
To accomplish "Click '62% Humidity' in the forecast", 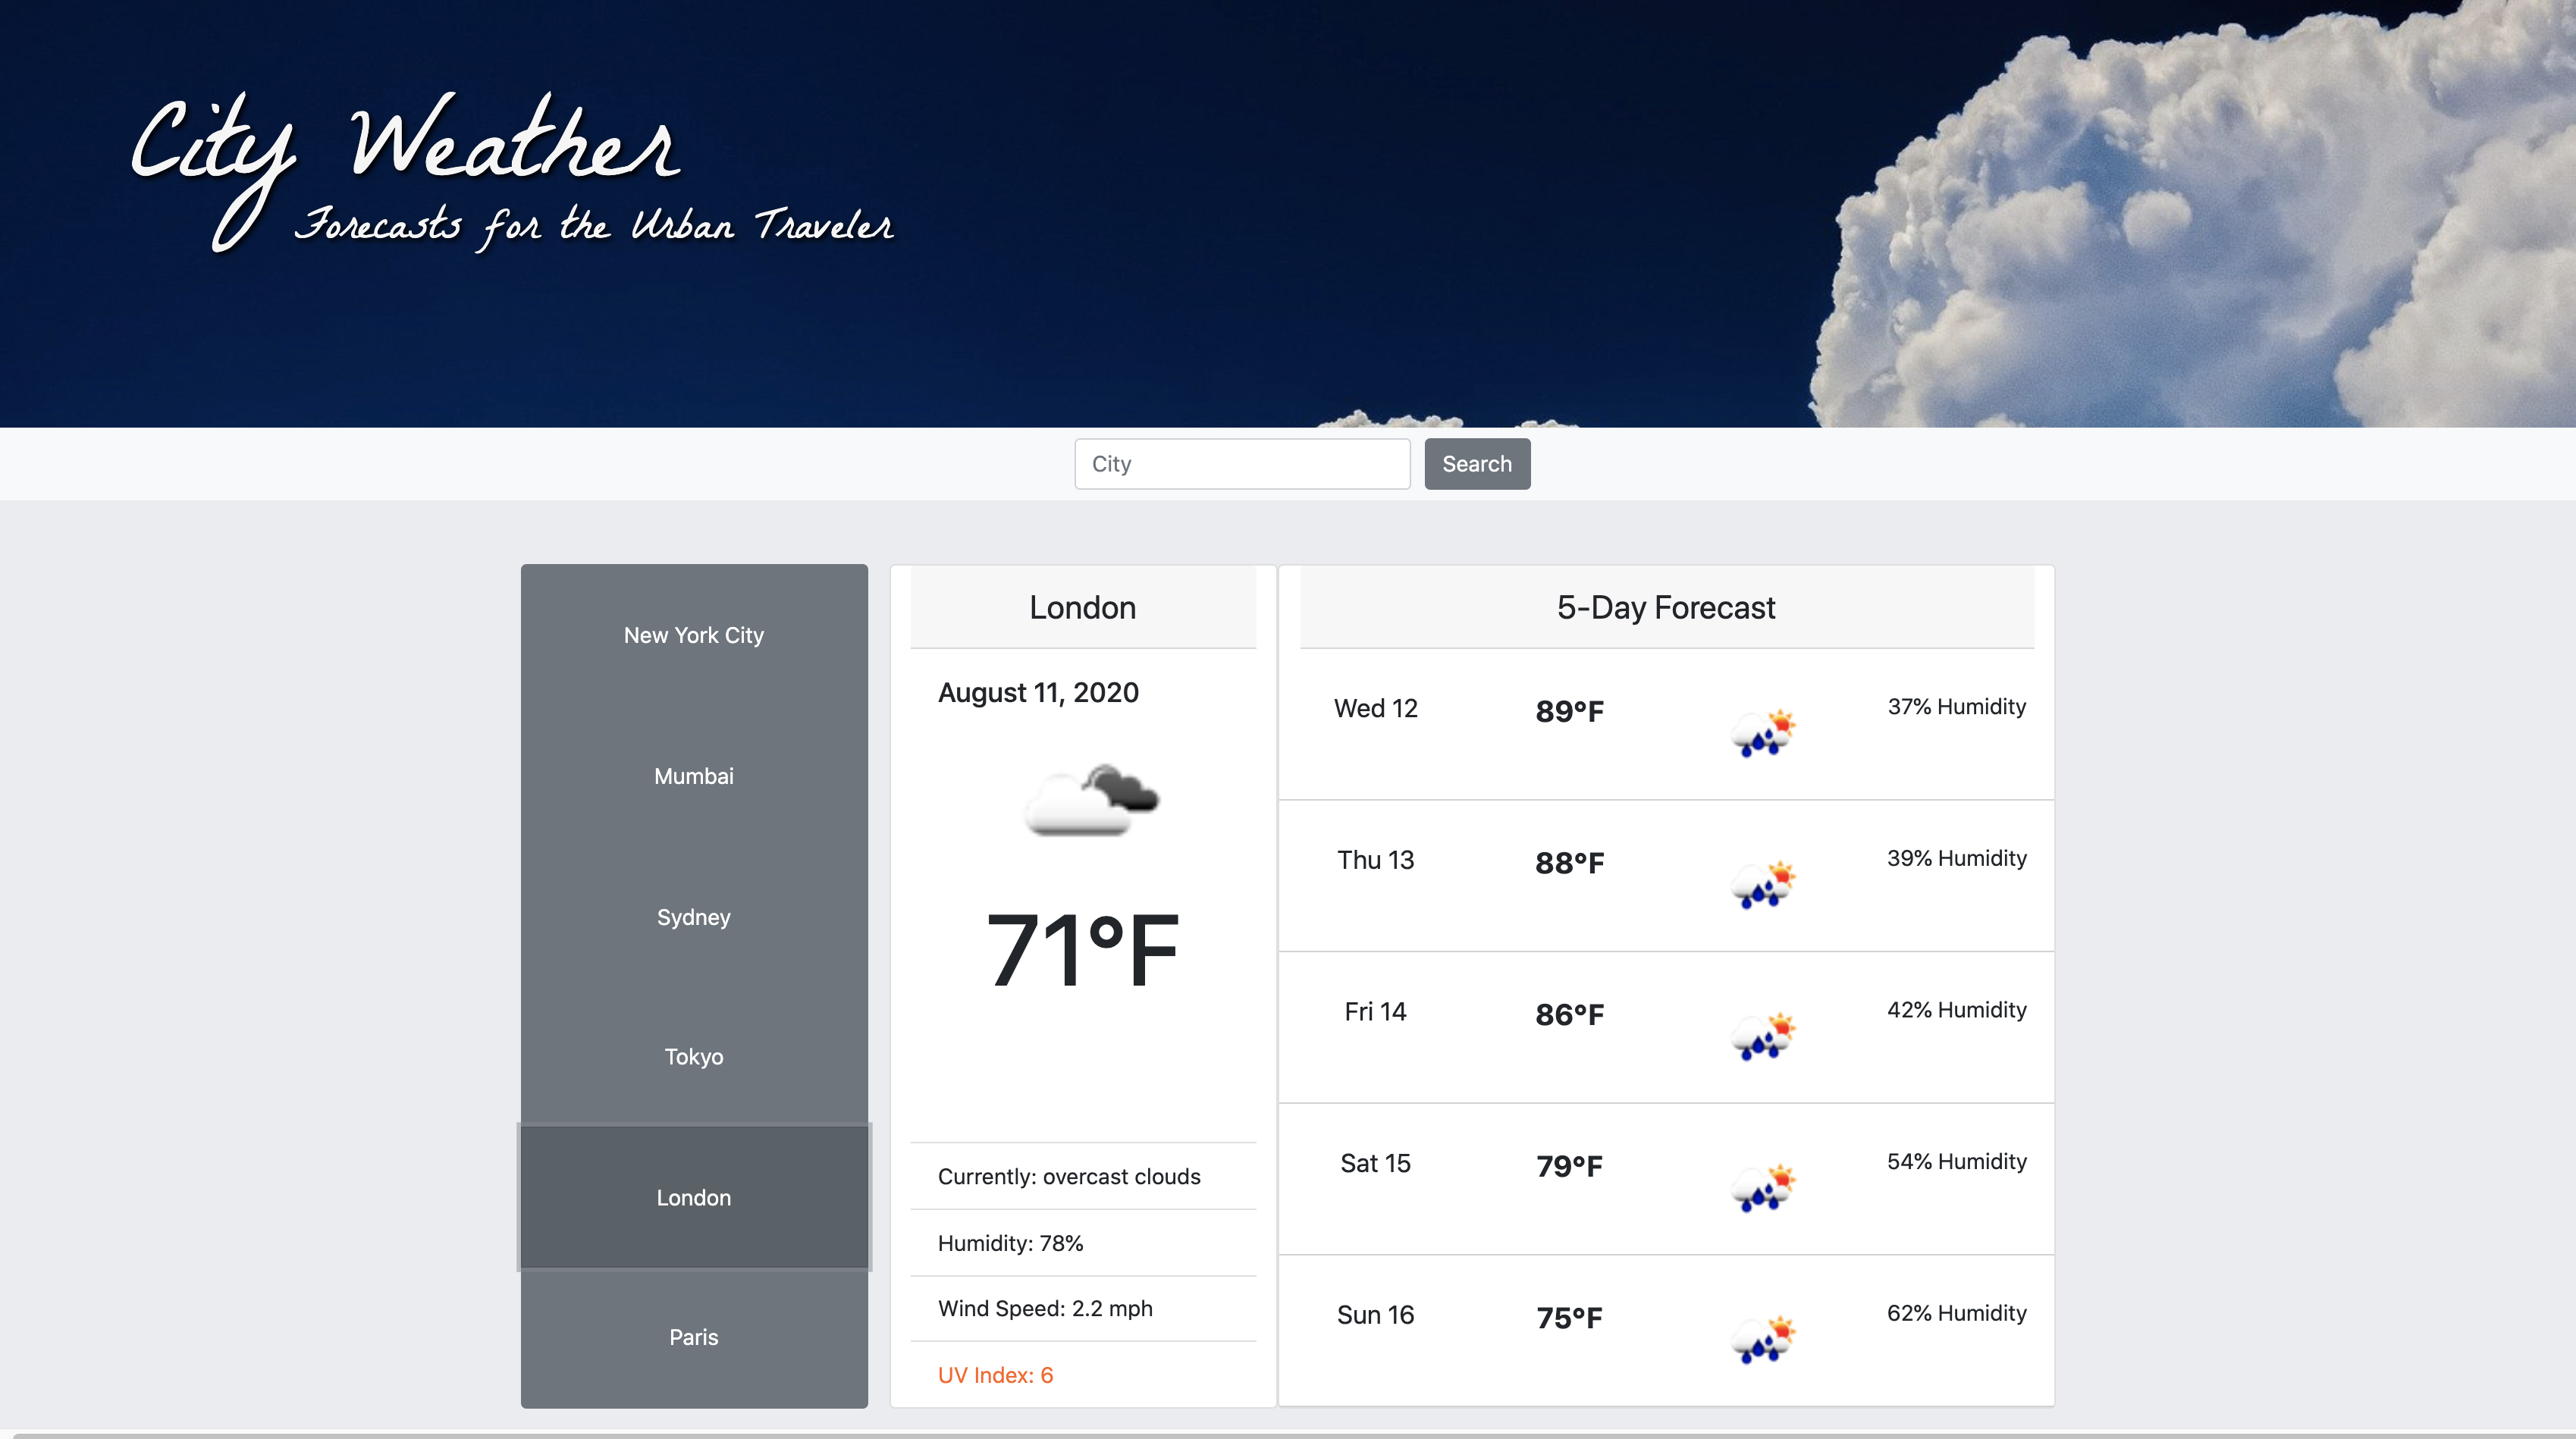I will click(x=1957, y=1313).
